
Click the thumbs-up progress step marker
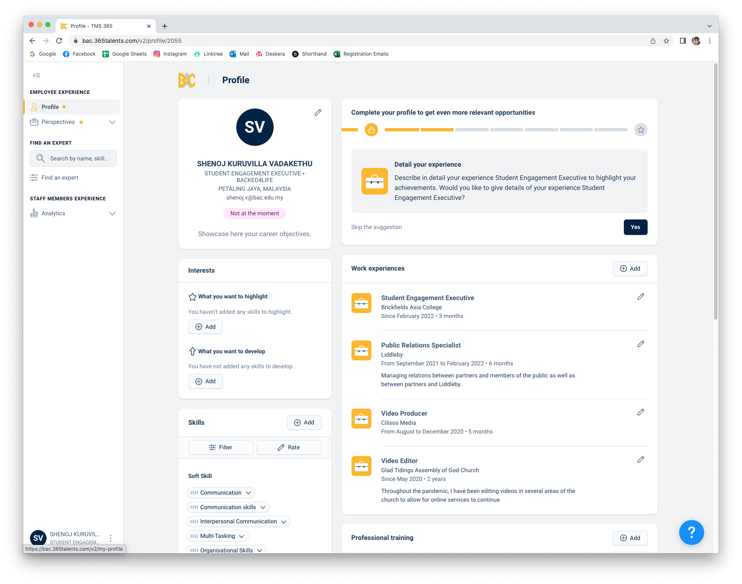click(371, 130)
